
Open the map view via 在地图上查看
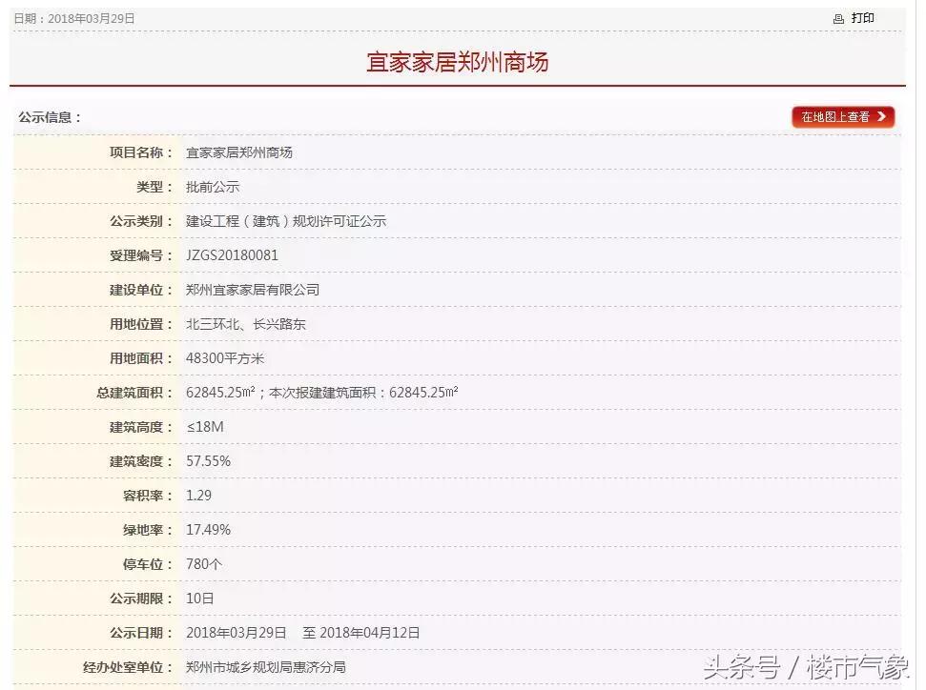[x=840, y=117]
